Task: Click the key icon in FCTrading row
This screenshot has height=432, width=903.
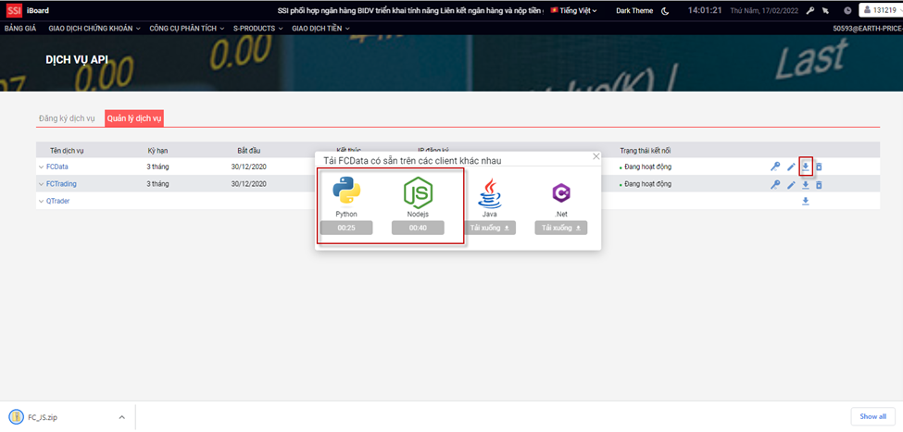Action: 775,185
